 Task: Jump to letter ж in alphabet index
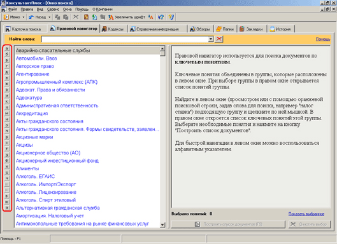pos(7,84)
